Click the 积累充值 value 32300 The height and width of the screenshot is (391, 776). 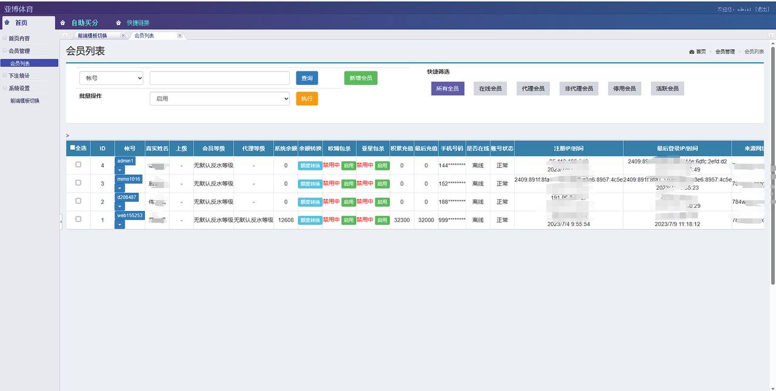[402, 220]
